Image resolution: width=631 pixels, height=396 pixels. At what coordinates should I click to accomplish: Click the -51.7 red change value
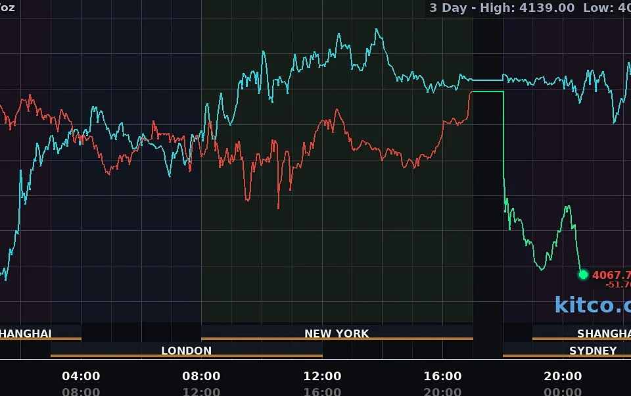click(x=618, y=285)
